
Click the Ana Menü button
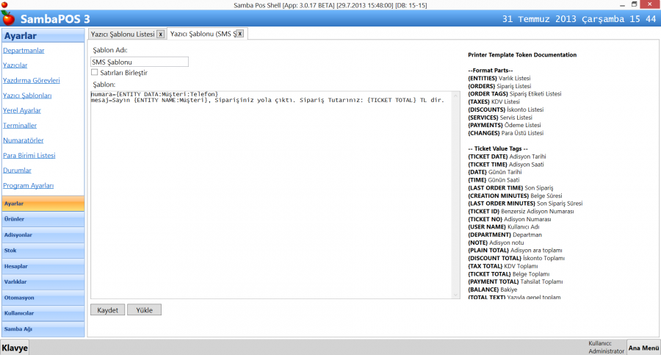pos(642,347)
